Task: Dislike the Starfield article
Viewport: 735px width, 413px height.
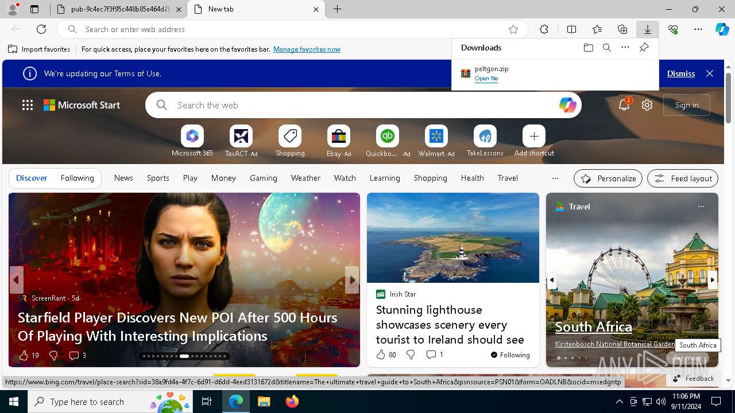Action: point(53,356)
